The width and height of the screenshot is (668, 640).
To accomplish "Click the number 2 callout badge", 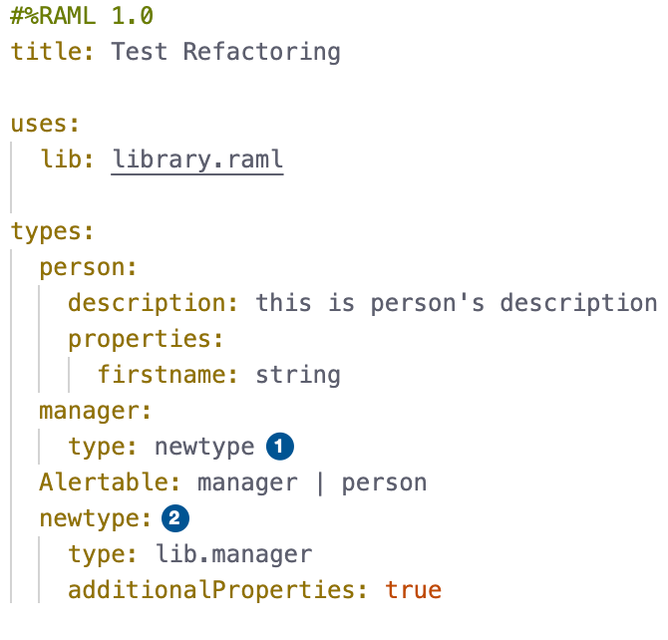I will coord(174,518).
